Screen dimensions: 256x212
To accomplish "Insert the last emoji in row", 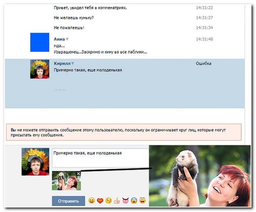I will [x=143, y=201].
